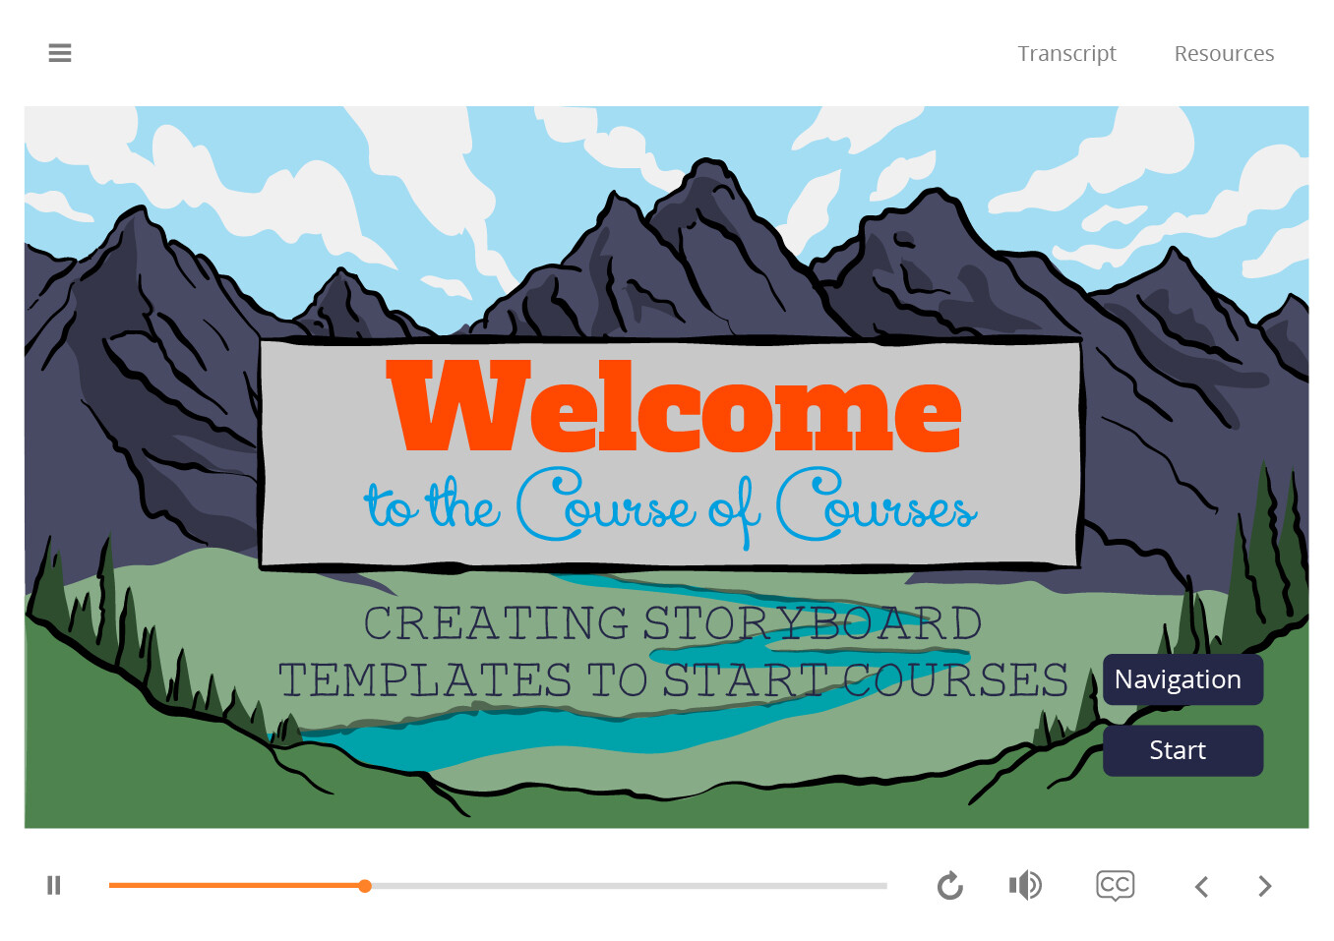1334x941 pixels.
Task: Go to the previous slide
Action: pos(1201,887)
